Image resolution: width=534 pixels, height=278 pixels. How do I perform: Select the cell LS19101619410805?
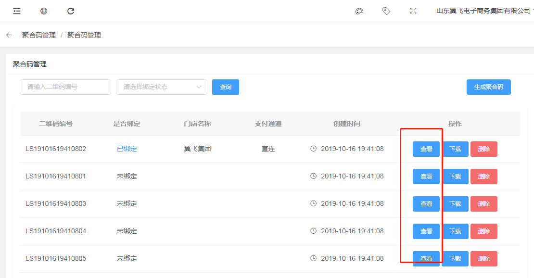56,259
